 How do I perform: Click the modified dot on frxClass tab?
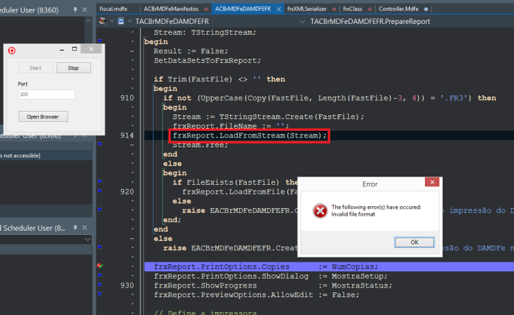[369, 9]
